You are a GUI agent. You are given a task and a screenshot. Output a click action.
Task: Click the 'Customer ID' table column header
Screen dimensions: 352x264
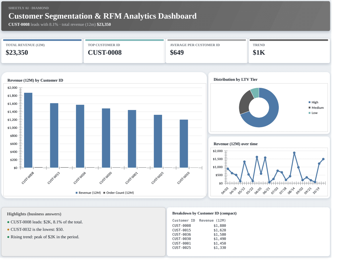click(x=184, y=220)
